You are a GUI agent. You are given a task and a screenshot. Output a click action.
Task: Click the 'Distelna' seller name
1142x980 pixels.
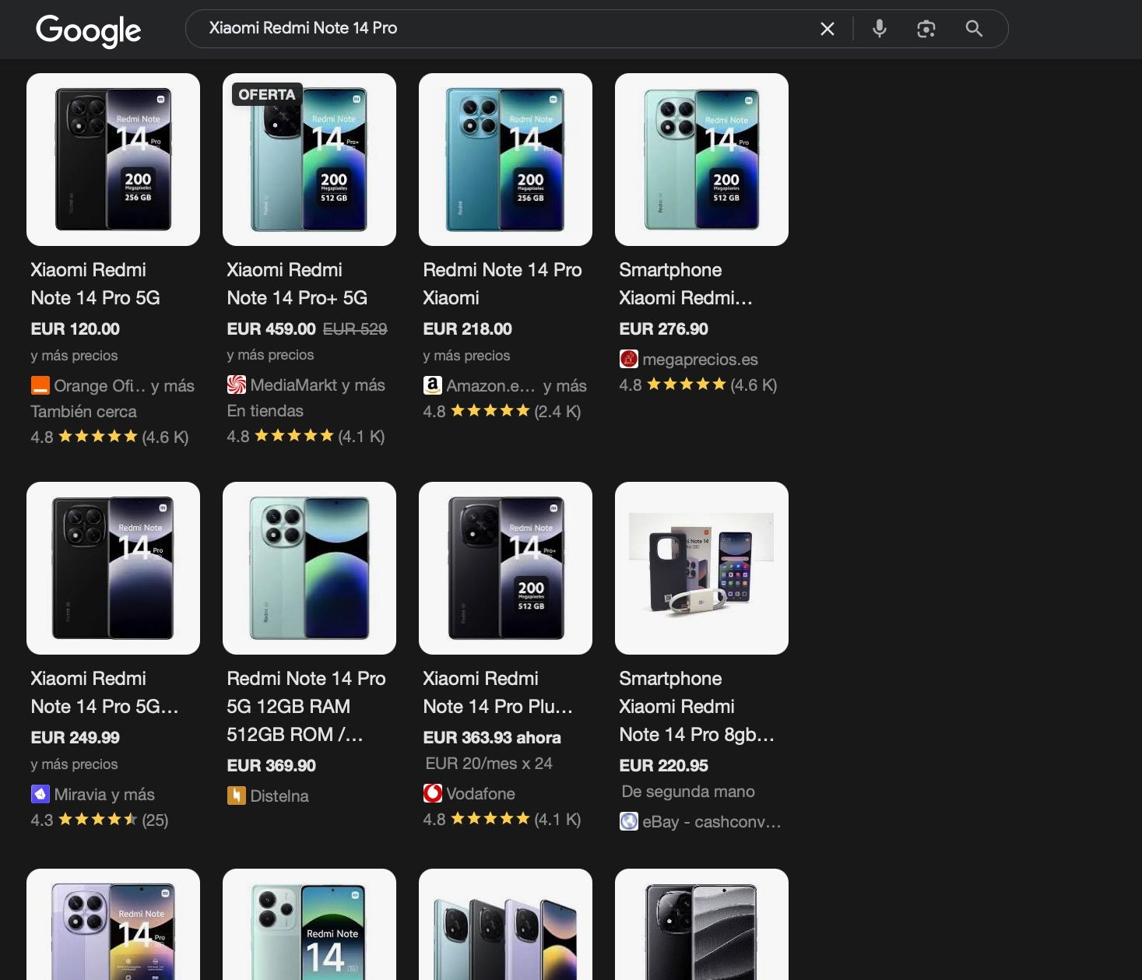click(x=279, y=796)
